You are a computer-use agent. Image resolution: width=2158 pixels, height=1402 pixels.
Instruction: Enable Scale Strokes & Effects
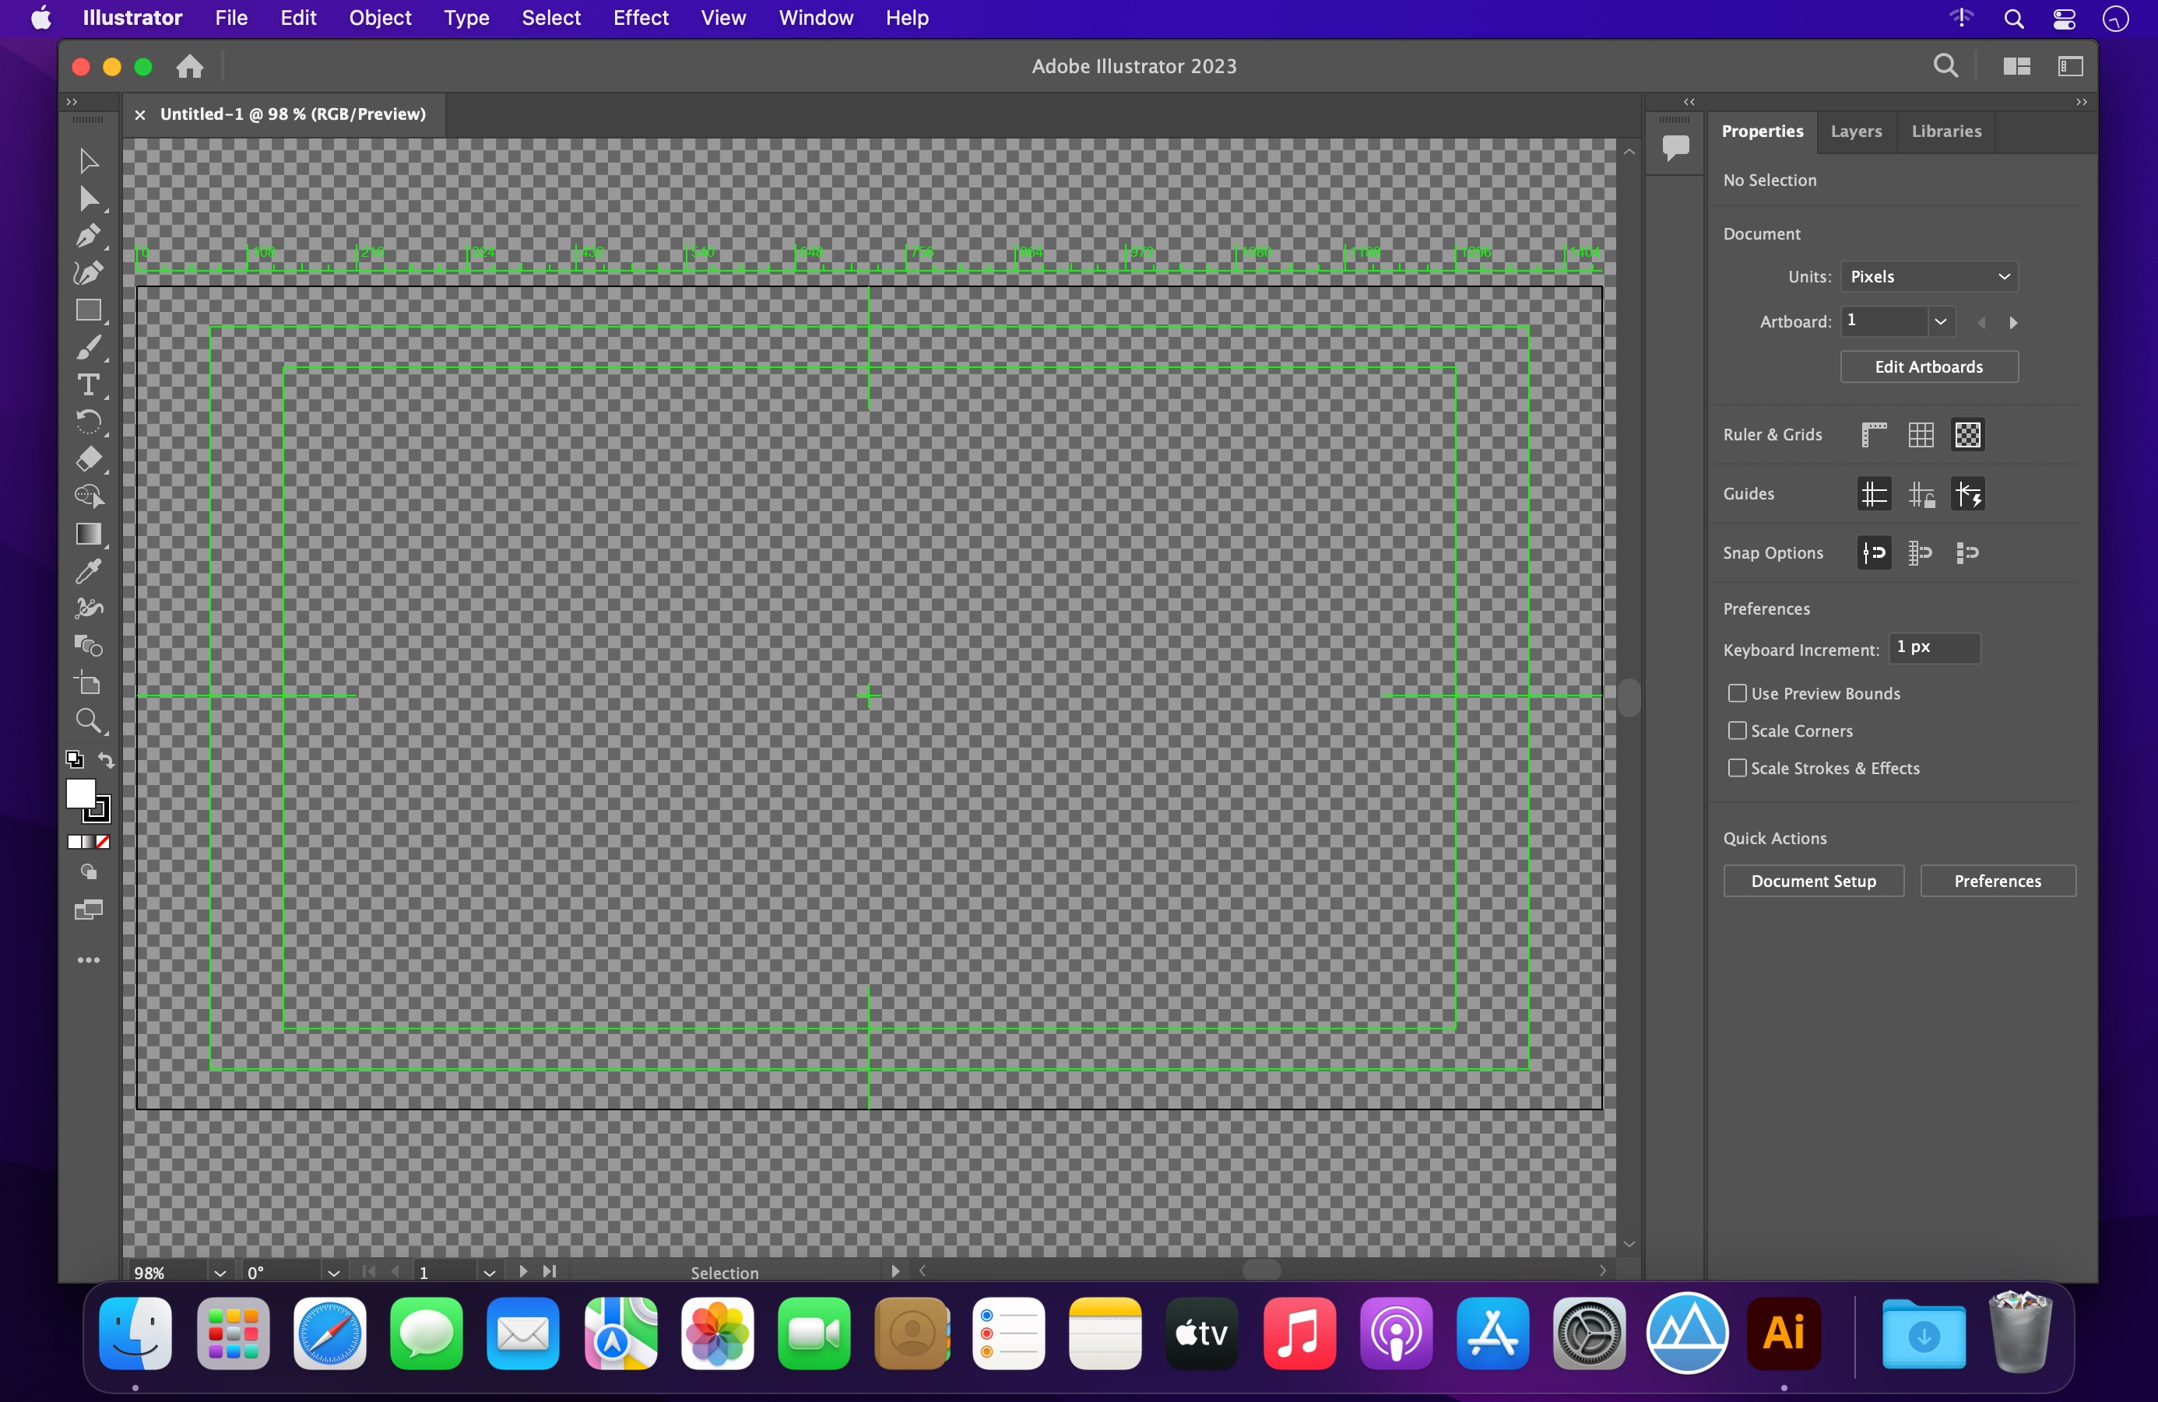pyautogui.click(x=1736, y=768)
